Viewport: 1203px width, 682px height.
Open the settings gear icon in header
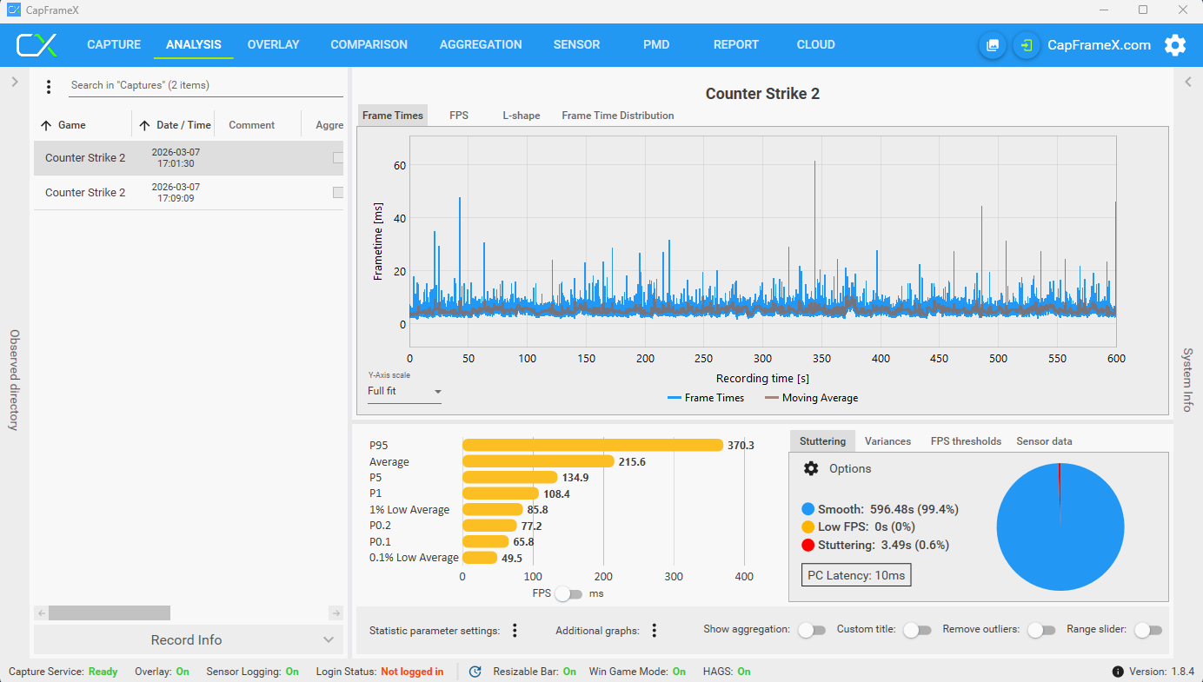point(1175,45)
